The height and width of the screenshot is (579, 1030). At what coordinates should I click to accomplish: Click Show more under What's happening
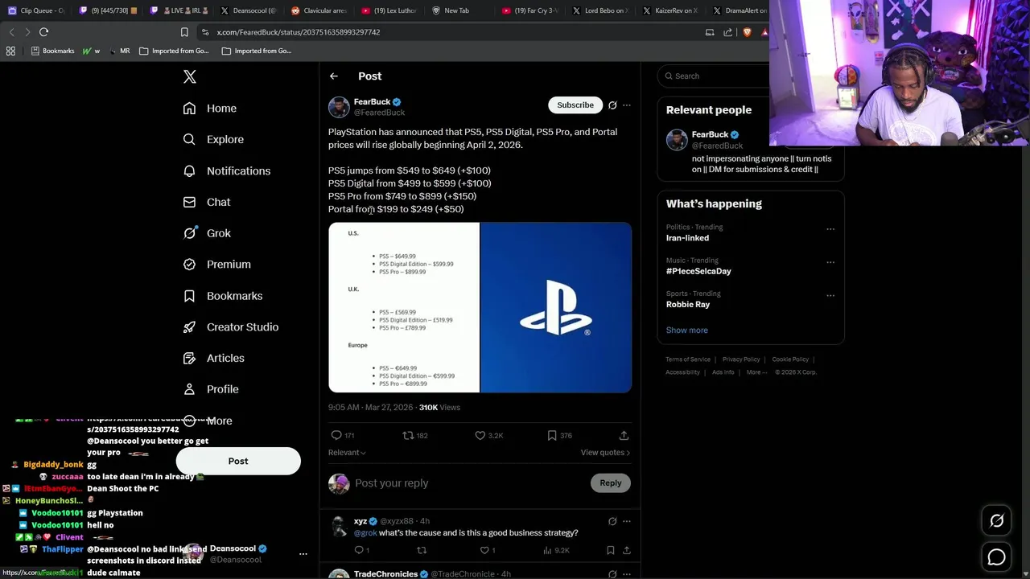click(687, 331)
